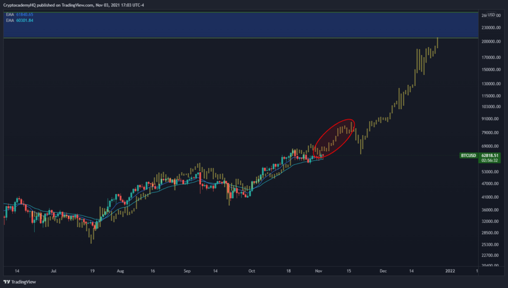Click the 200000.00 price axis label
Image resolution: width=508 pixels, height=288 pixels.
pyautogui.click(x=491, y=42)
